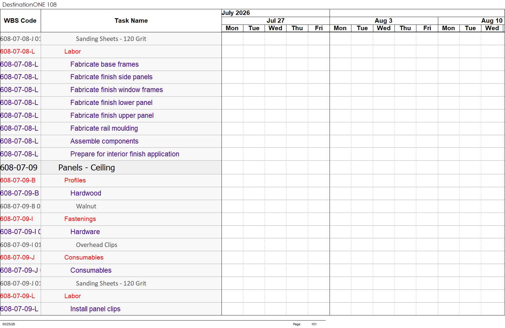Click the Install panel clips task
Screen dimensions: 505x328
(95, 309)
